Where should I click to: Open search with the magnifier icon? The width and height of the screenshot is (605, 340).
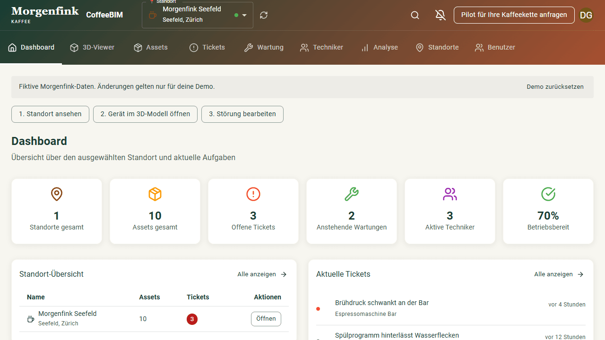coord(415,15)
